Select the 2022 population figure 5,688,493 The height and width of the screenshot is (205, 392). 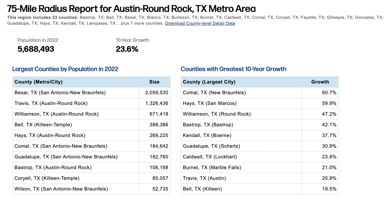(36, 49)
